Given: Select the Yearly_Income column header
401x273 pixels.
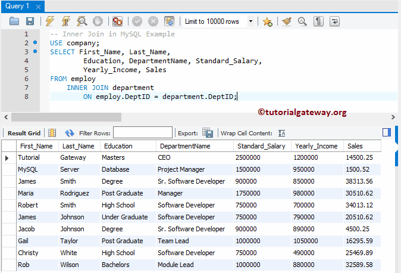Looking at the screenshot, I should 316,146.
